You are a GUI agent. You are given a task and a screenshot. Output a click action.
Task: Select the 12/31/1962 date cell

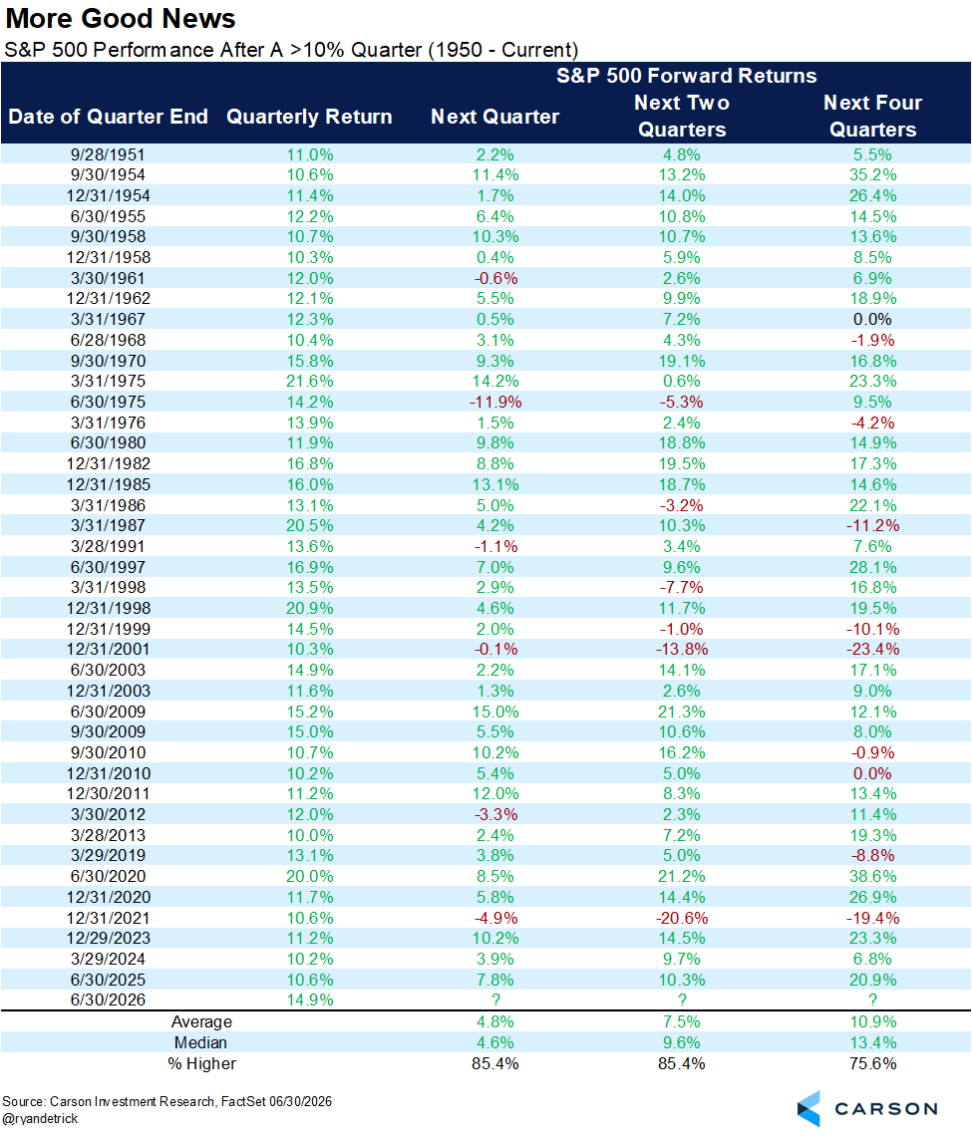coord(108,298)
